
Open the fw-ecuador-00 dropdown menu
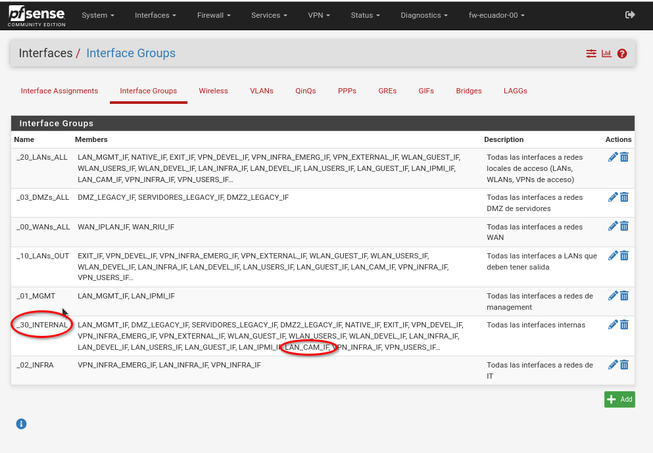coord(496,15)
